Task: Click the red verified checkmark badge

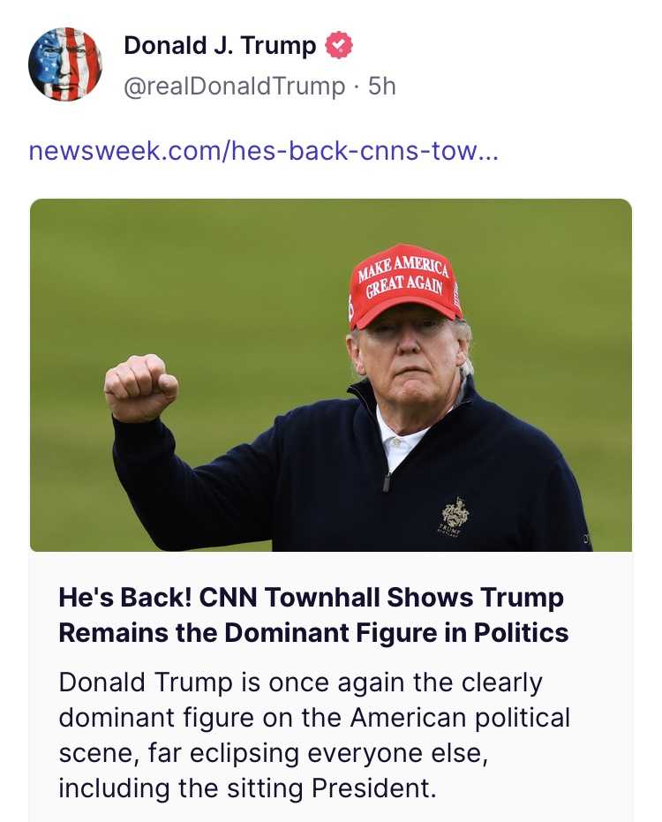Action: (339, 46)
